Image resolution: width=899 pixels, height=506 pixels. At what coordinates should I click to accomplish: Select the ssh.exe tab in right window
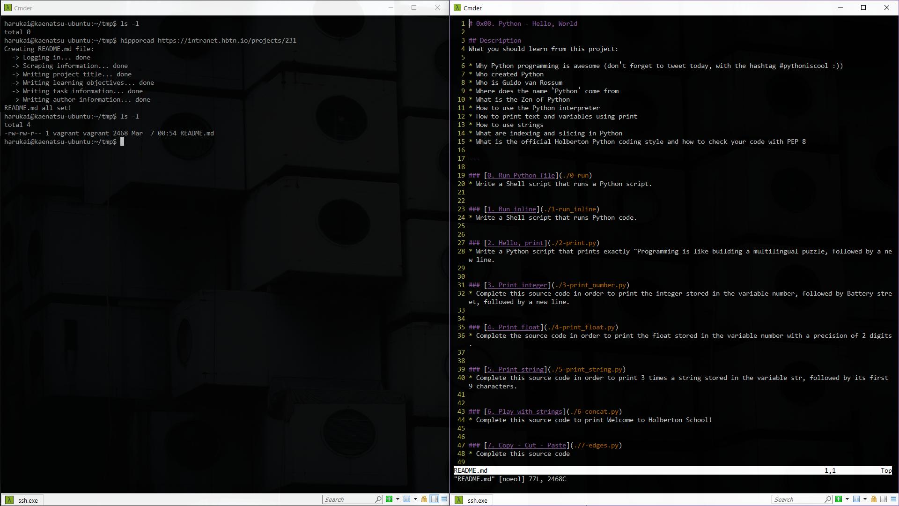tap(472, 500)
